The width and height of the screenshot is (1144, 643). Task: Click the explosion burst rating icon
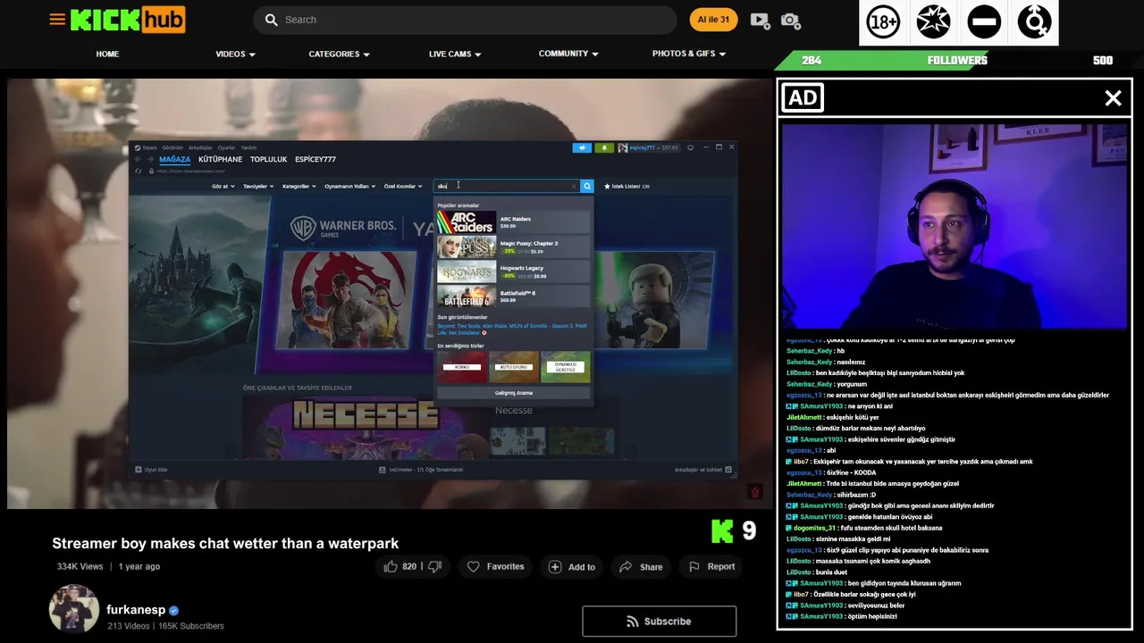(x=933, y=22)
